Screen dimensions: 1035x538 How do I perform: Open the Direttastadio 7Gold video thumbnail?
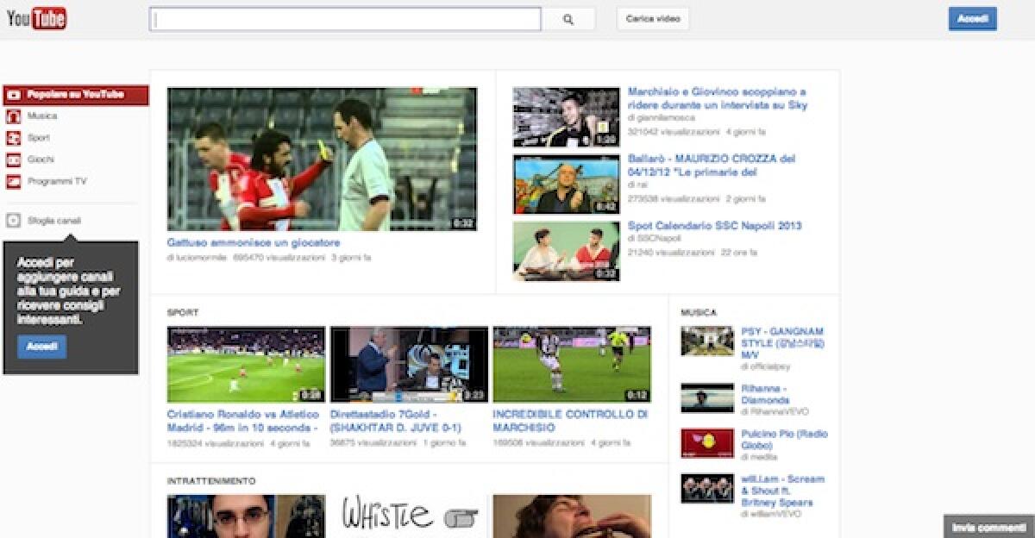(x=409, y=365)
